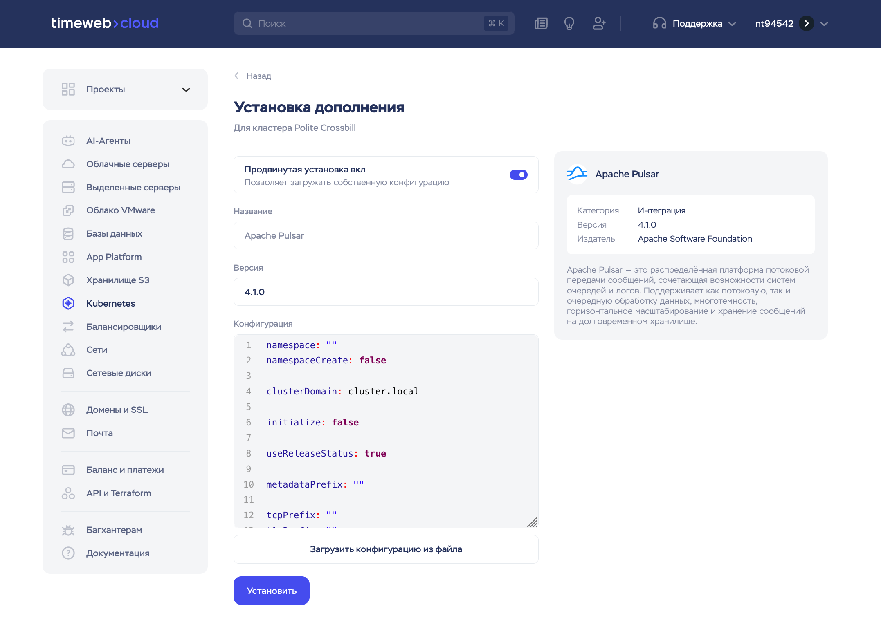
Task: Go back via Назад link
Action: click(258, 76)
